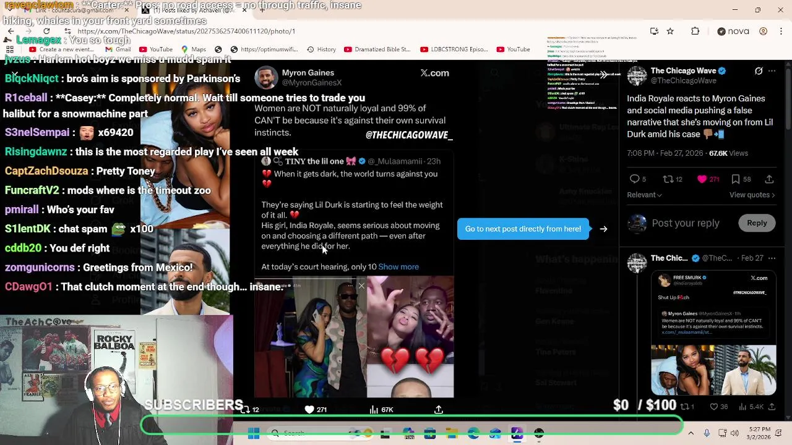Viewport: 792px width, 445px height.
Task: Click the x.com address bar URL
Action: 186,31
